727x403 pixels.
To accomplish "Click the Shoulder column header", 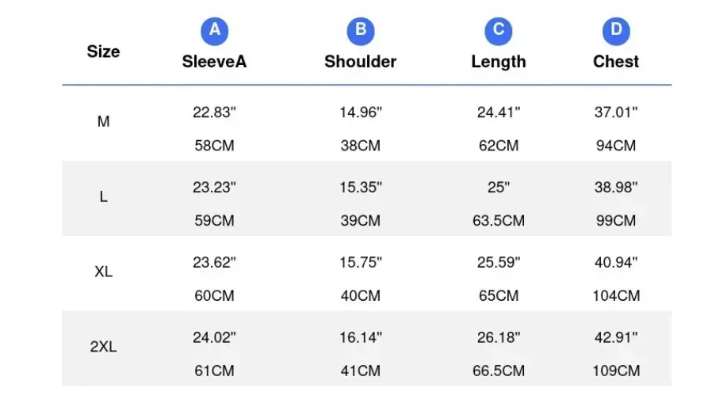I will [360, 62].
